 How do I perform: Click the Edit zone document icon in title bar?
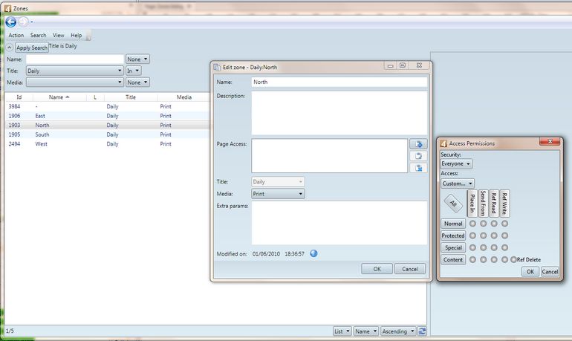point(218,67)
